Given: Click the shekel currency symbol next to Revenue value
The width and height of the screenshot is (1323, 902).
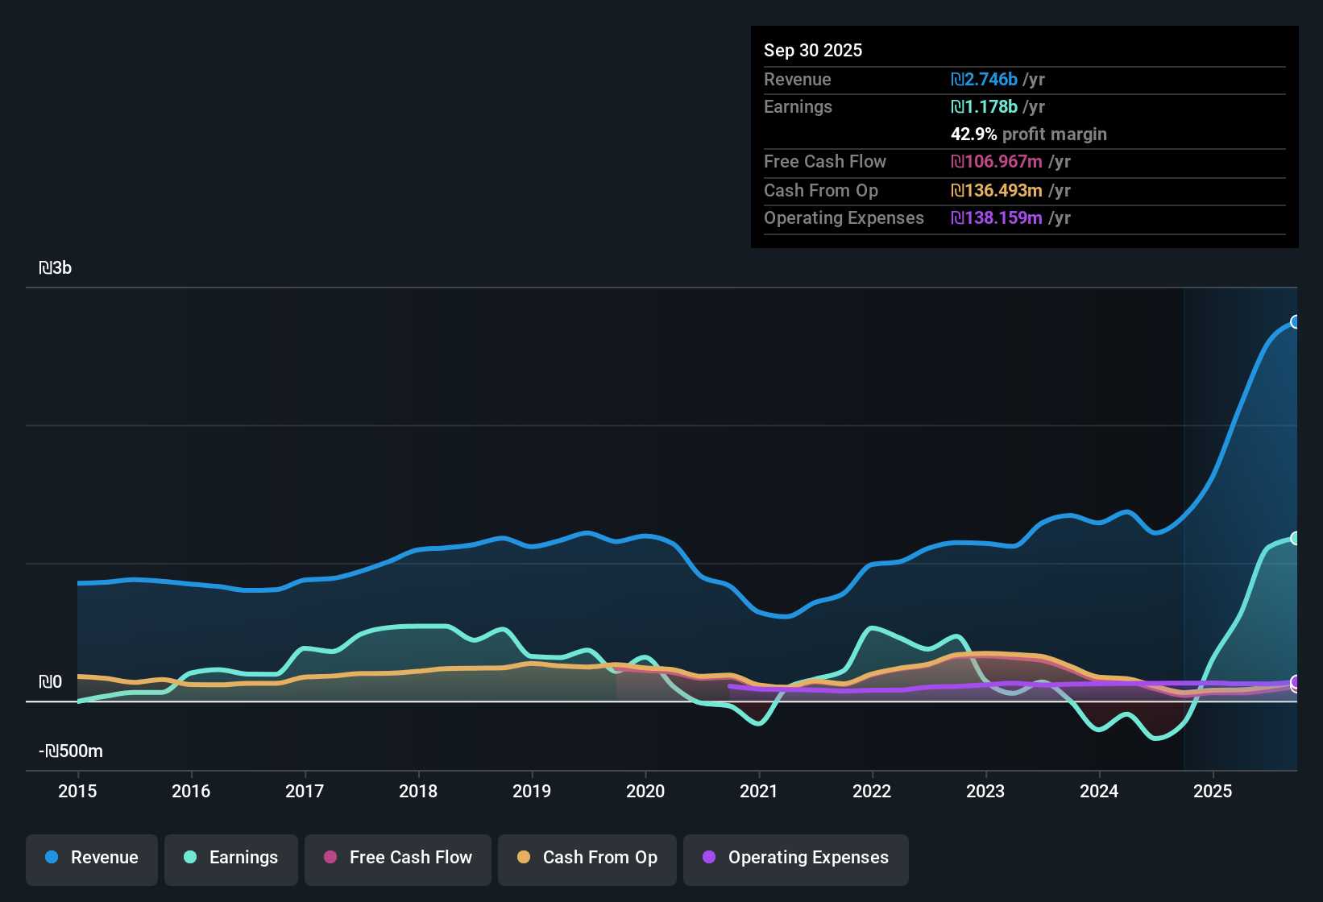Looking at the screenshot, I should [x=956, y=79].
